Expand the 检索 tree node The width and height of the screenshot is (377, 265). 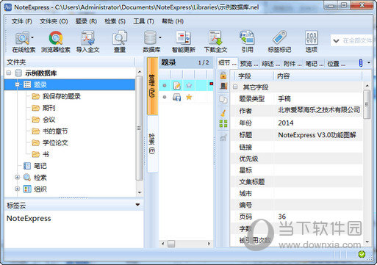point(17,177)
